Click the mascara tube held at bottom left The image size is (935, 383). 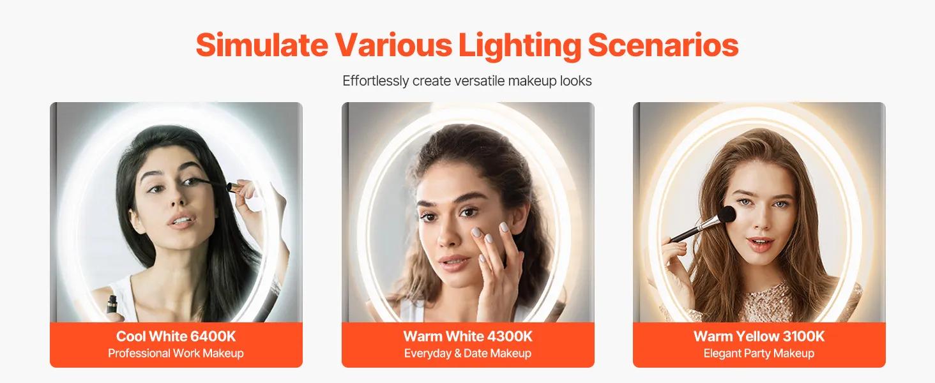[112, 305]
